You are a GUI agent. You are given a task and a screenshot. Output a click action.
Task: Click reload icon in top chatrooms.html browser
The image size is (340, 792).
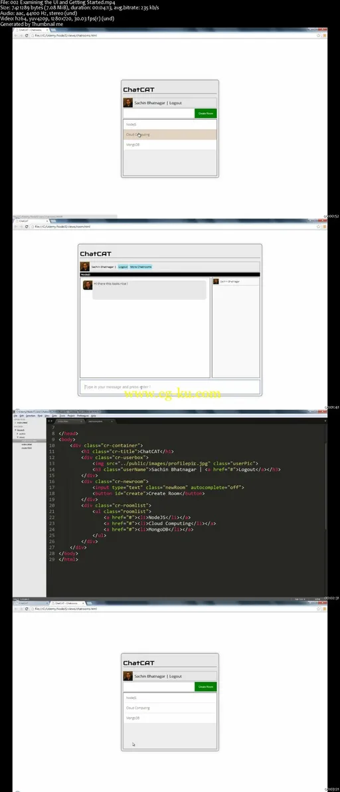pyautogui.click(x=27, y=36)
